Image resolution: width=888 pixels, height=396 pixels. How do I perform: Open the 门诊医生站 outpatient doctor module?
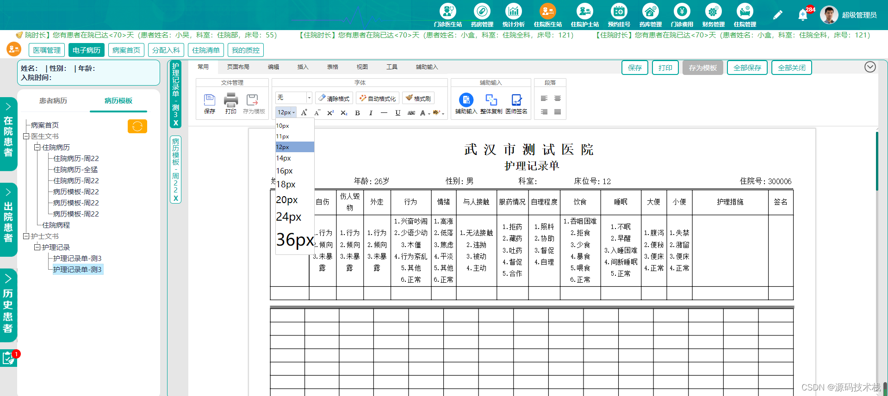[x=447, y=15]
